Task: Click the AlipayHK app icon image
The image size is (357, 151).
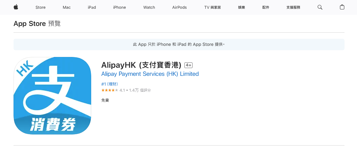Action: point(52,96)
